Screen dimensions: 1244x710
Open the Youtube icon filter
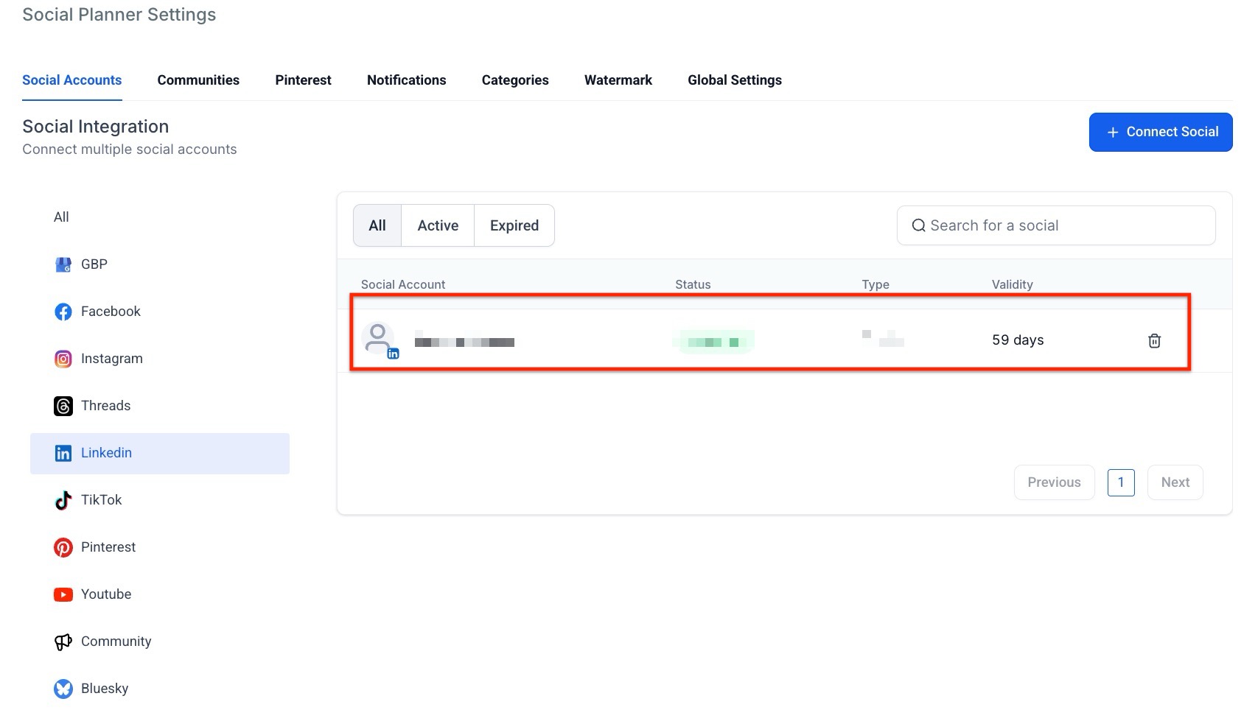(63, 594)
